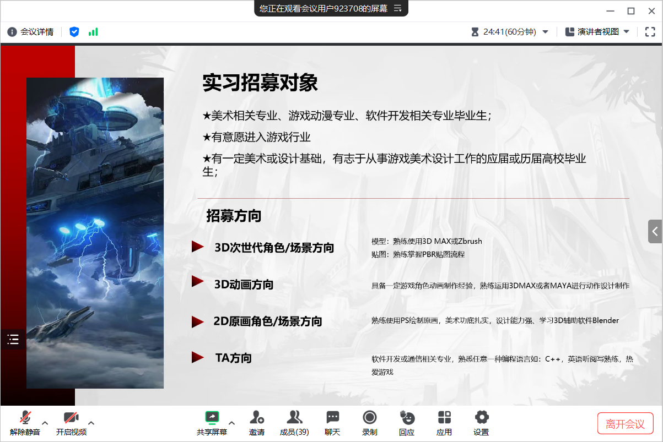Viewport: 663px width, 442px height.
Task: Expand the video options arrow beside camera
Action: click(91, 423)
